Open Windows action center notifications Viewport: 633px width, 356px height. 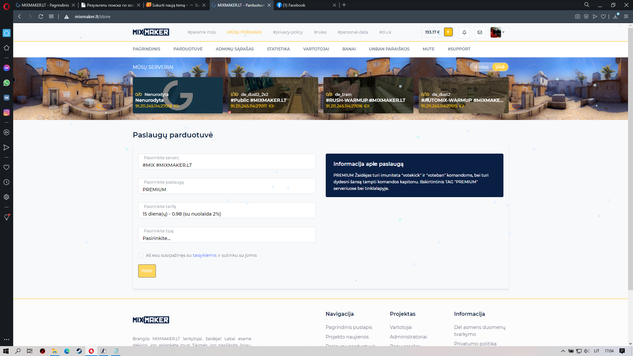pyautogui.click(x=622, y=351)
